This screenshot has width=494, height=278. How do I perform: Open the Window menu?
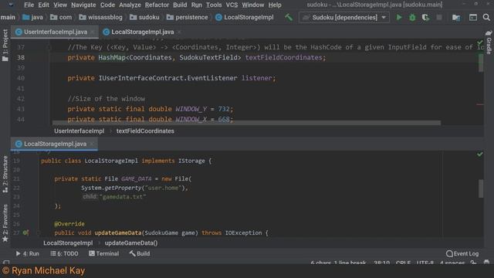coord(253,5)
